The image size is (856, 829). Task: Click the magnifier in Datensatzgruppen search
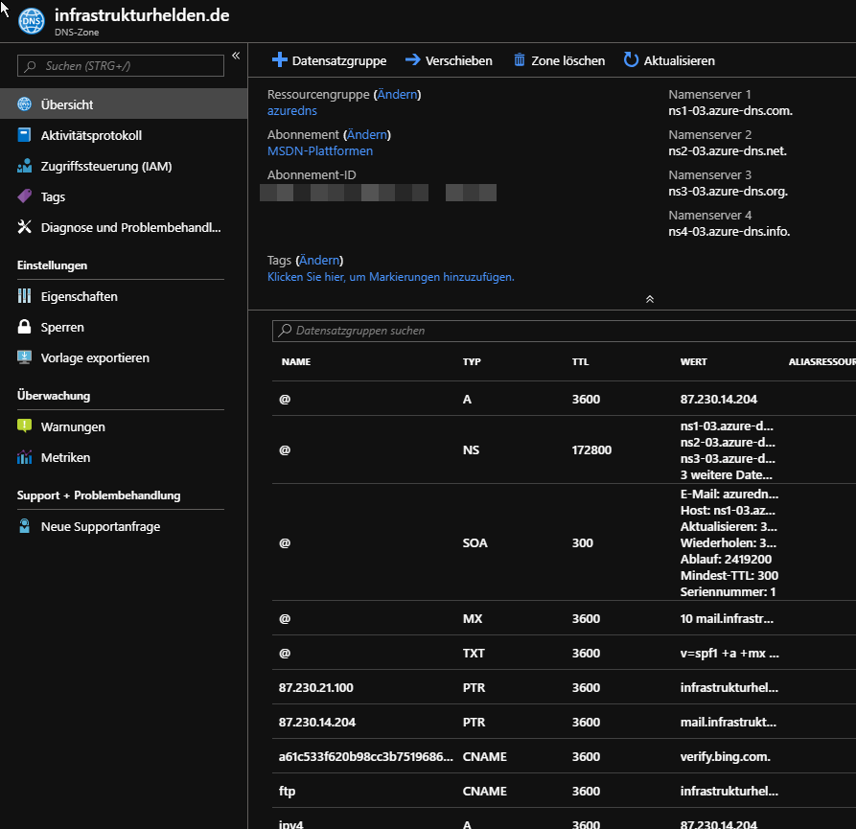(285, 331)
